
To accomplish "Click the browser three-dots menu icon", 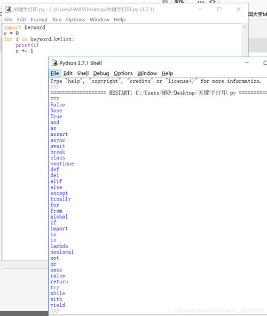I will [201, 2].
